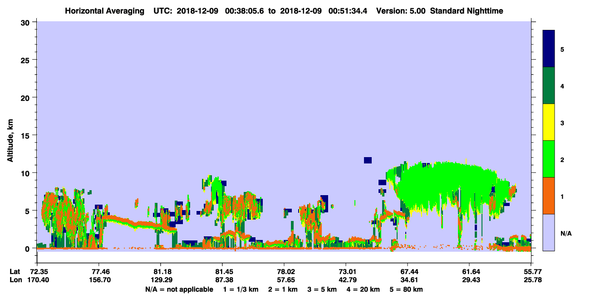
Task: Click the bright green level 2 colorbar segment
Action: coord(549,159)
